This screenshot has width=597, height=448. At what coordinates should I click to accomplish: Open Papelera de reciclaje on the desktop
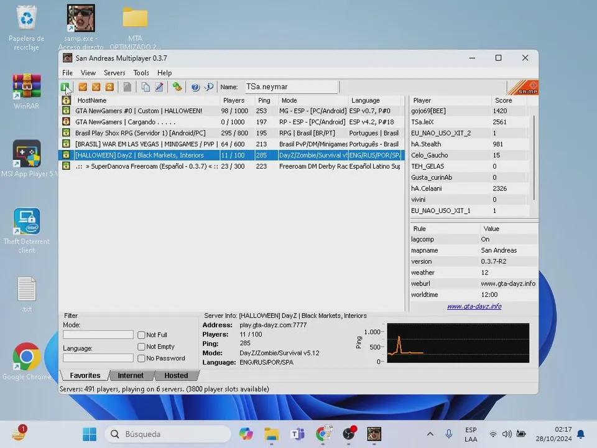pos(26,28)
